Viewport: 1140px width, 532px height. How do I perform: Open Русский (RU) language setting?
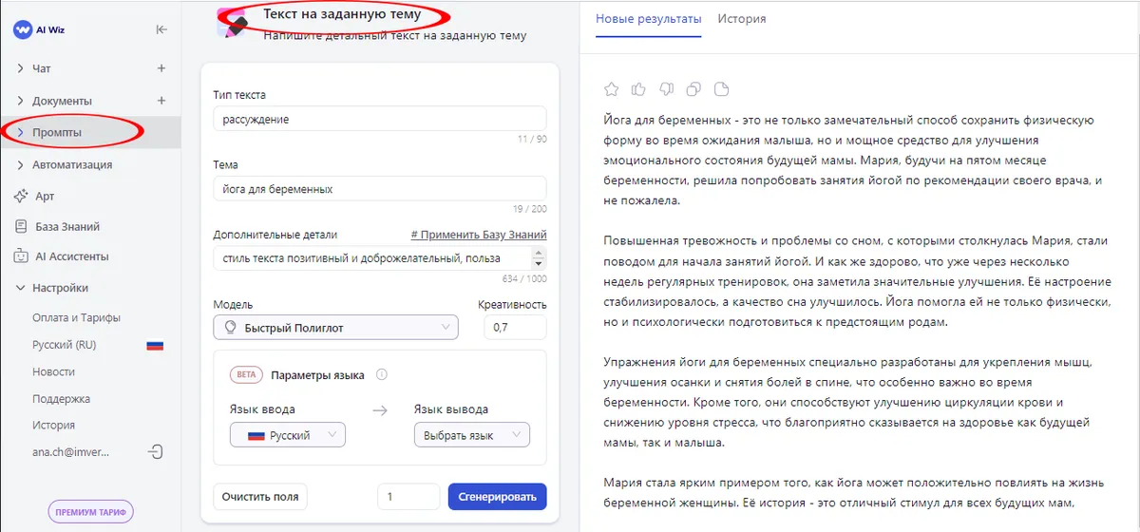[x=65, y=346]
